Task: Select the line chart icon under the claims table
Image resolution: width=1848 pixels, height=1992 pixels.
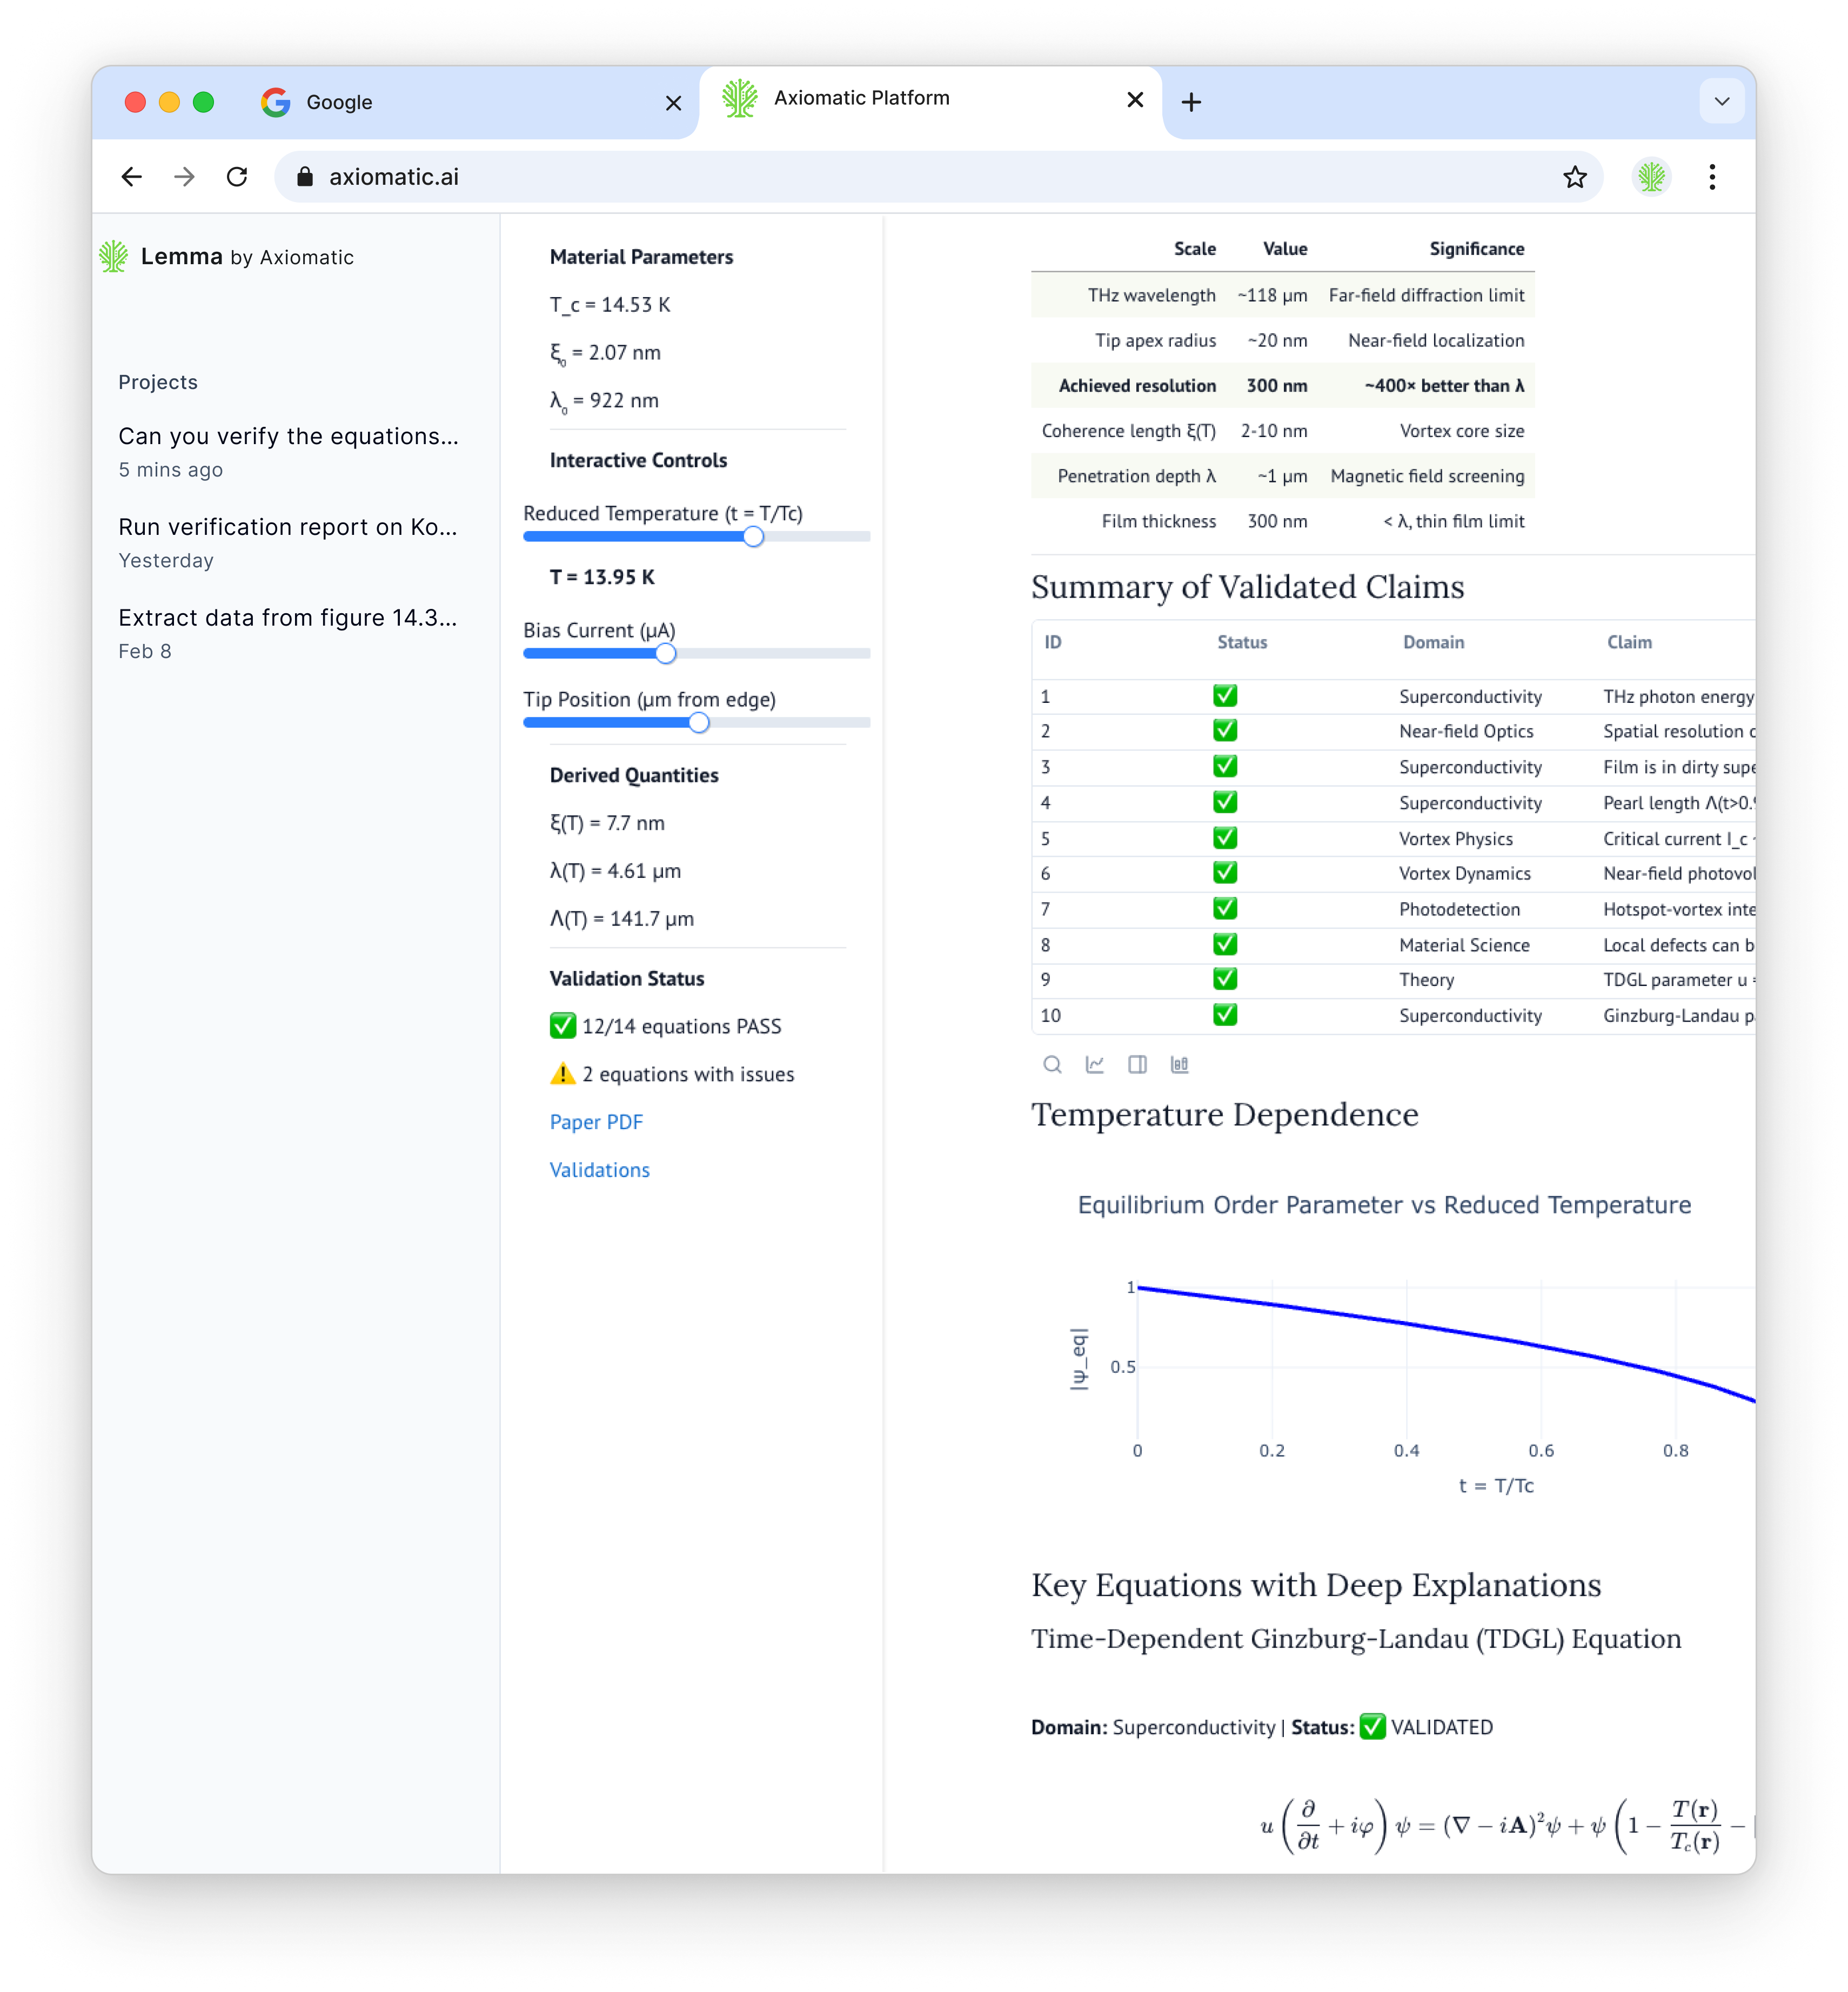Action: 1094,1065
